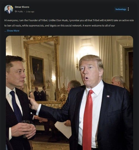Click the sunflower badge on the avatar
The image size is (139, 150).
[12, 7]
